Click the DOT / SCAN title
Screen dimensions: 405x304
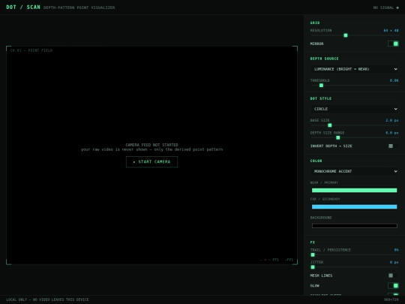point(23,8)
